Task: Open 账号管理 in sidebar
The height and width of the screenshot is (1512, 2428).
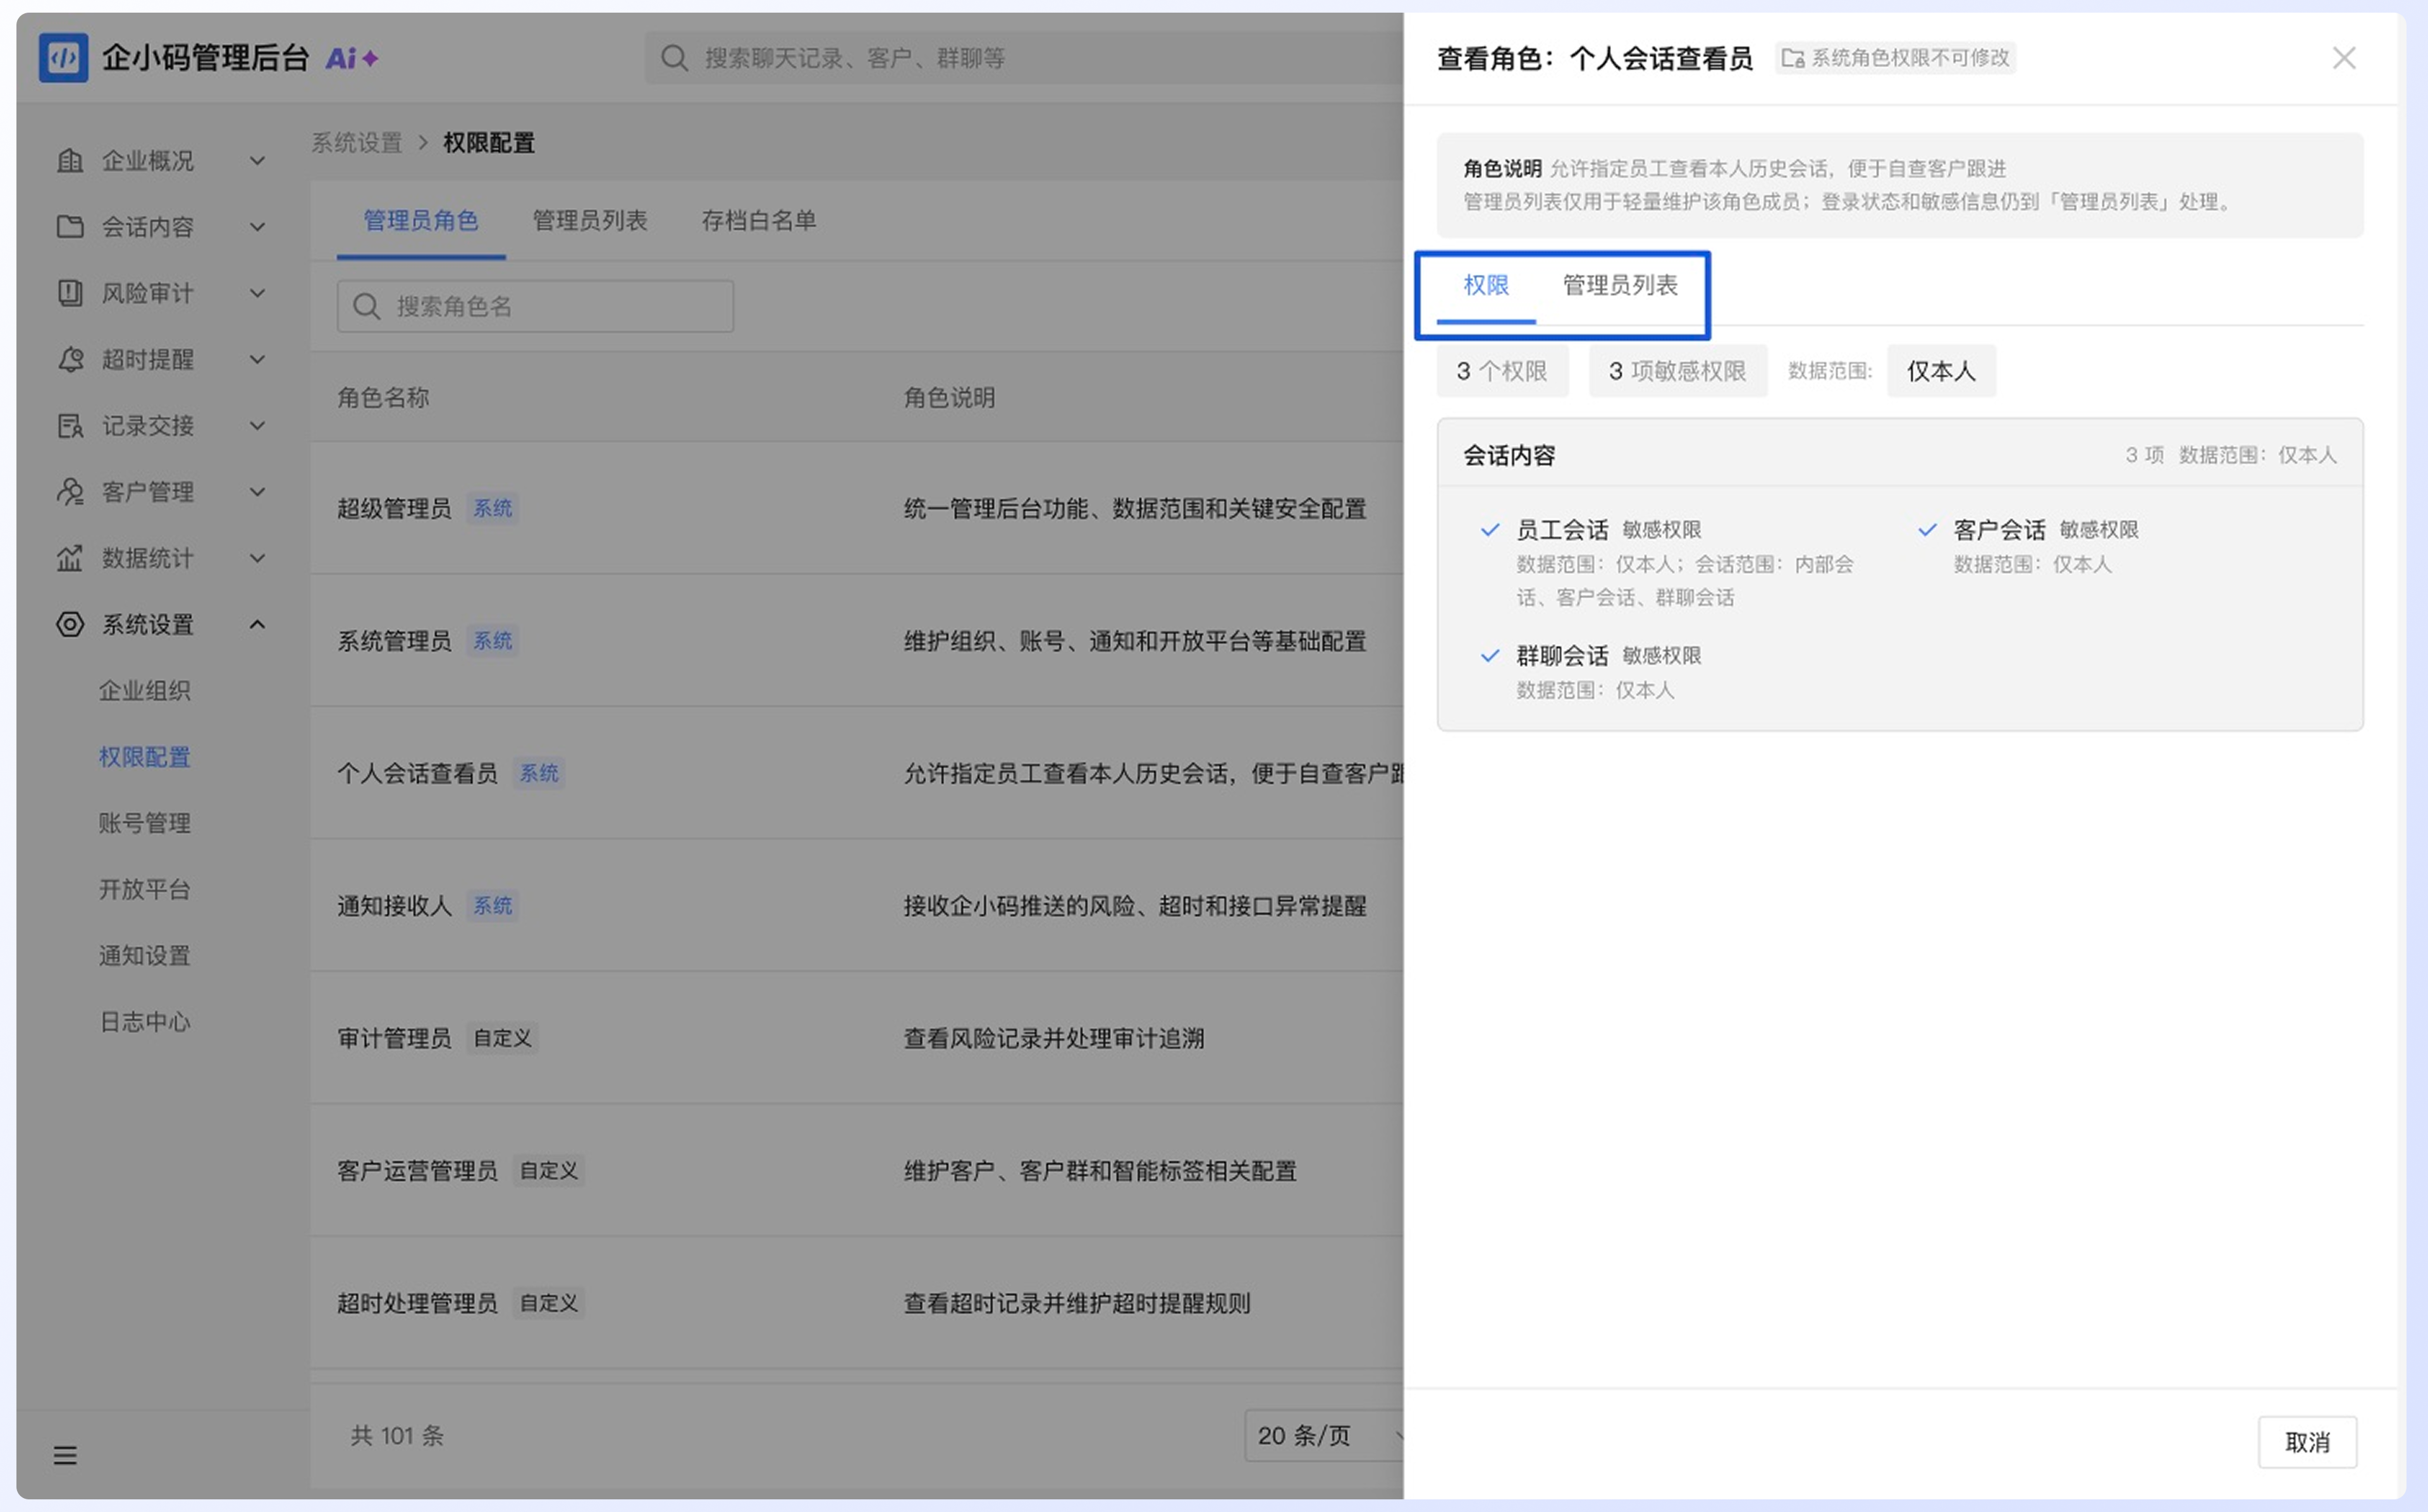Action: (144, 822)
